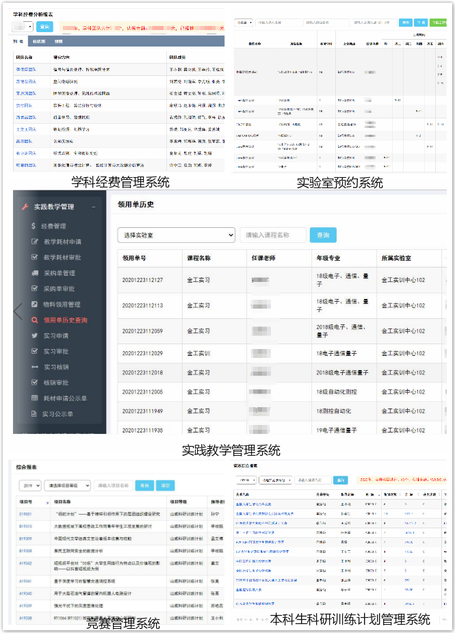Image resolution: width=455 pixels, height=633 pixels.
Task: Click the bird icon beside 实习申请
Action: 34,335
